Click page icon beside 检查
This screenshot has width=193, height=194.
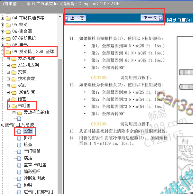(19, 145)
